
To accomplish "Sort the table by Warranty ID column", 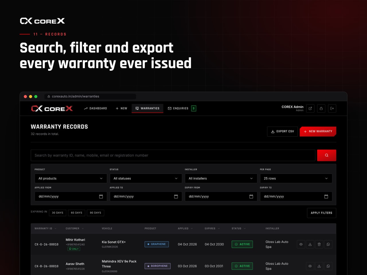I will click(x=46, y=229).
